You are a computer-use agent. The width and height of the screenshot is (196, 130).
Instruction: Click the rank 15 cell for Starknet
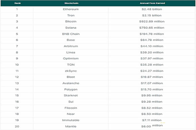click(17, 96)
